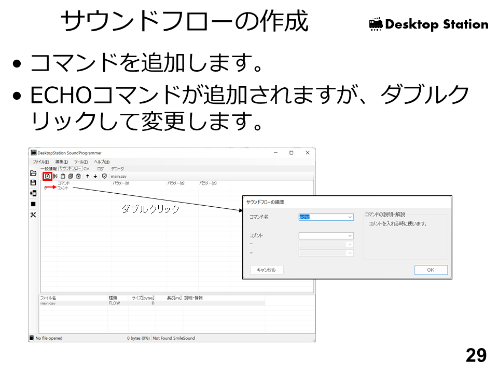
Task: Click the add command icon highlighted in red
Action: (47, 176)
